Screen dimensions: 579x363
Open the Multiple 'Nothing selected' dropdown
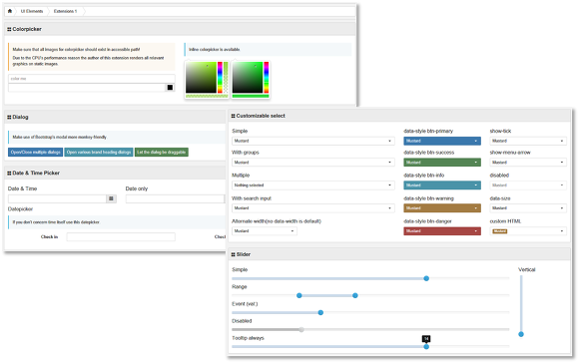tap(313, 185)
